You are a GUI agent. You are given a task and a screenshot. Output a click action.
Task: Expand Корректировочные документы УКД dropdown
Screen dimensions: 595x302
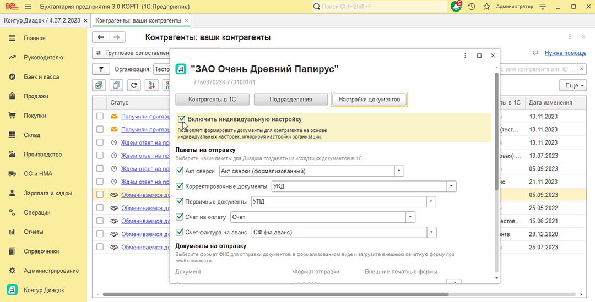451,186
